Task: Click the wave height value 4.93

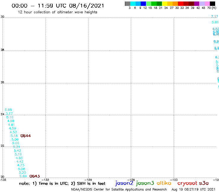Action: (19, 158)
